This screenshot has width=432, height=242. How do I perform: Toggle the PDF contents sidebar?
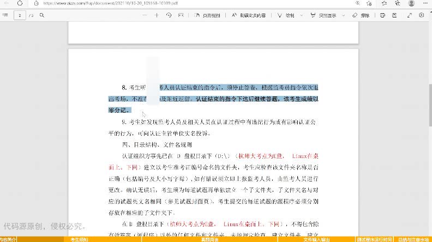[5, 15]
